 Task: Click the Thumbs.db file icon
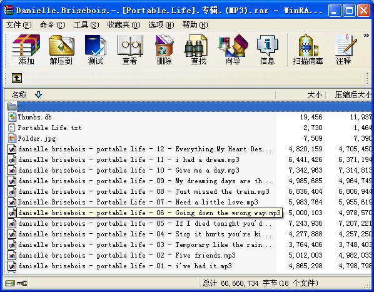pos(12,117)
